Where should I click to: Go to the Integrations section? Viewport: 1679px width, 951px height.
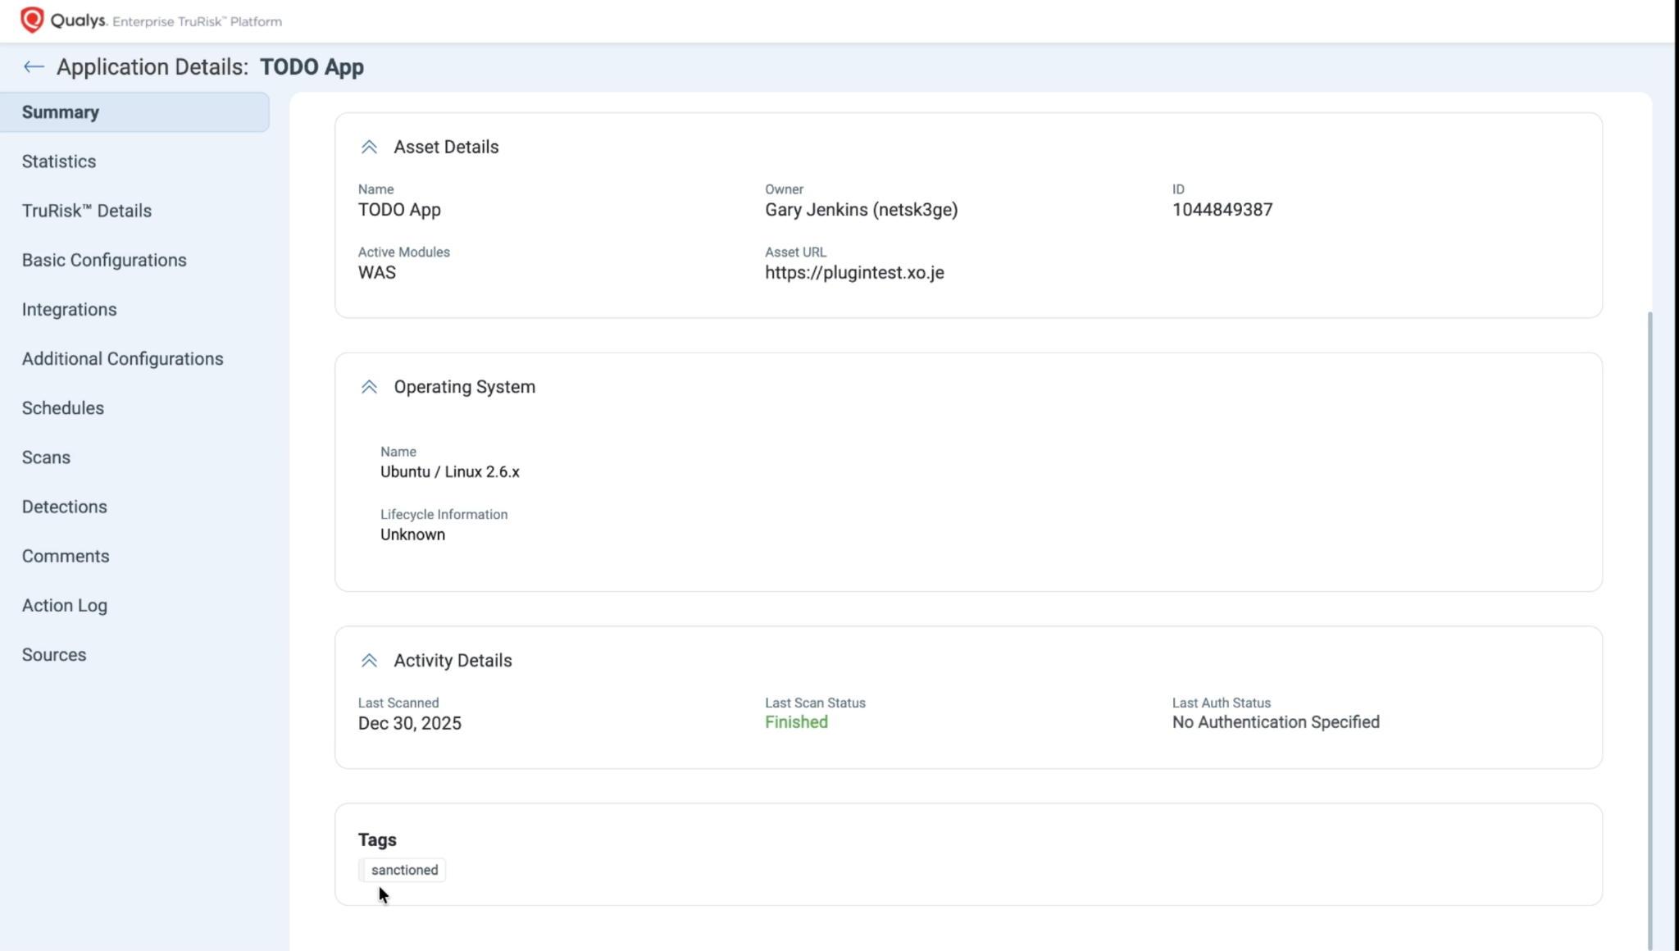(x=70, y=309)
